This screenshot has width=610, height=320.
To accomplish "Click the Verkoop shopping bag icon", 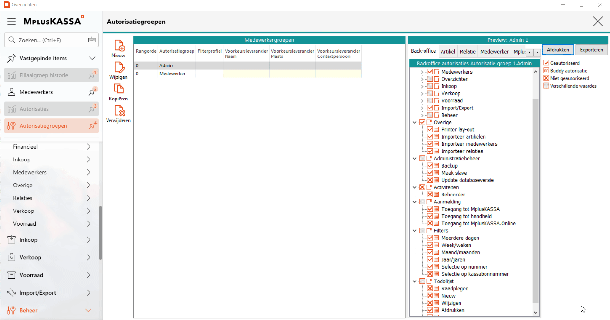I will pyautogui.click(x=12, y=257).
